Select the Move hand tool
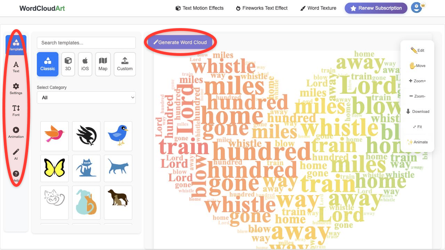 (x=417, y=66)
